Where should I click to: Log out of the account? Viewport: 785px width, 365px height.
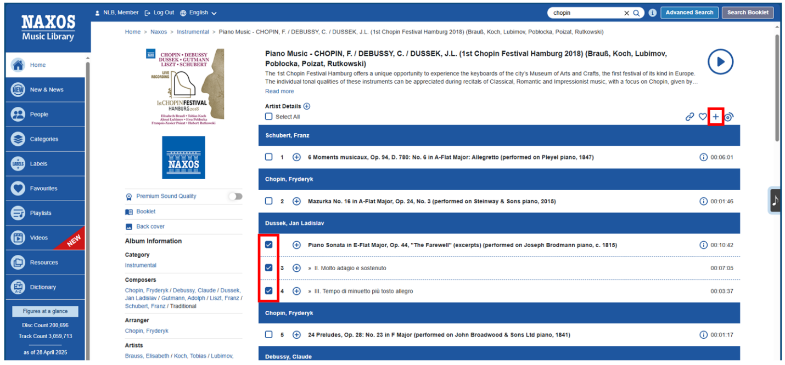pyautogui.click(x=159, y=13)
